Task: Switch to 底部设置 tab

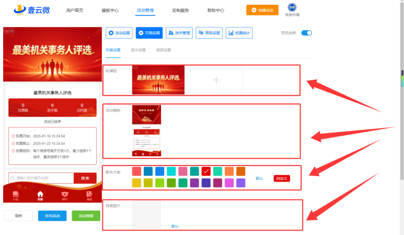Action: point(163,50)
